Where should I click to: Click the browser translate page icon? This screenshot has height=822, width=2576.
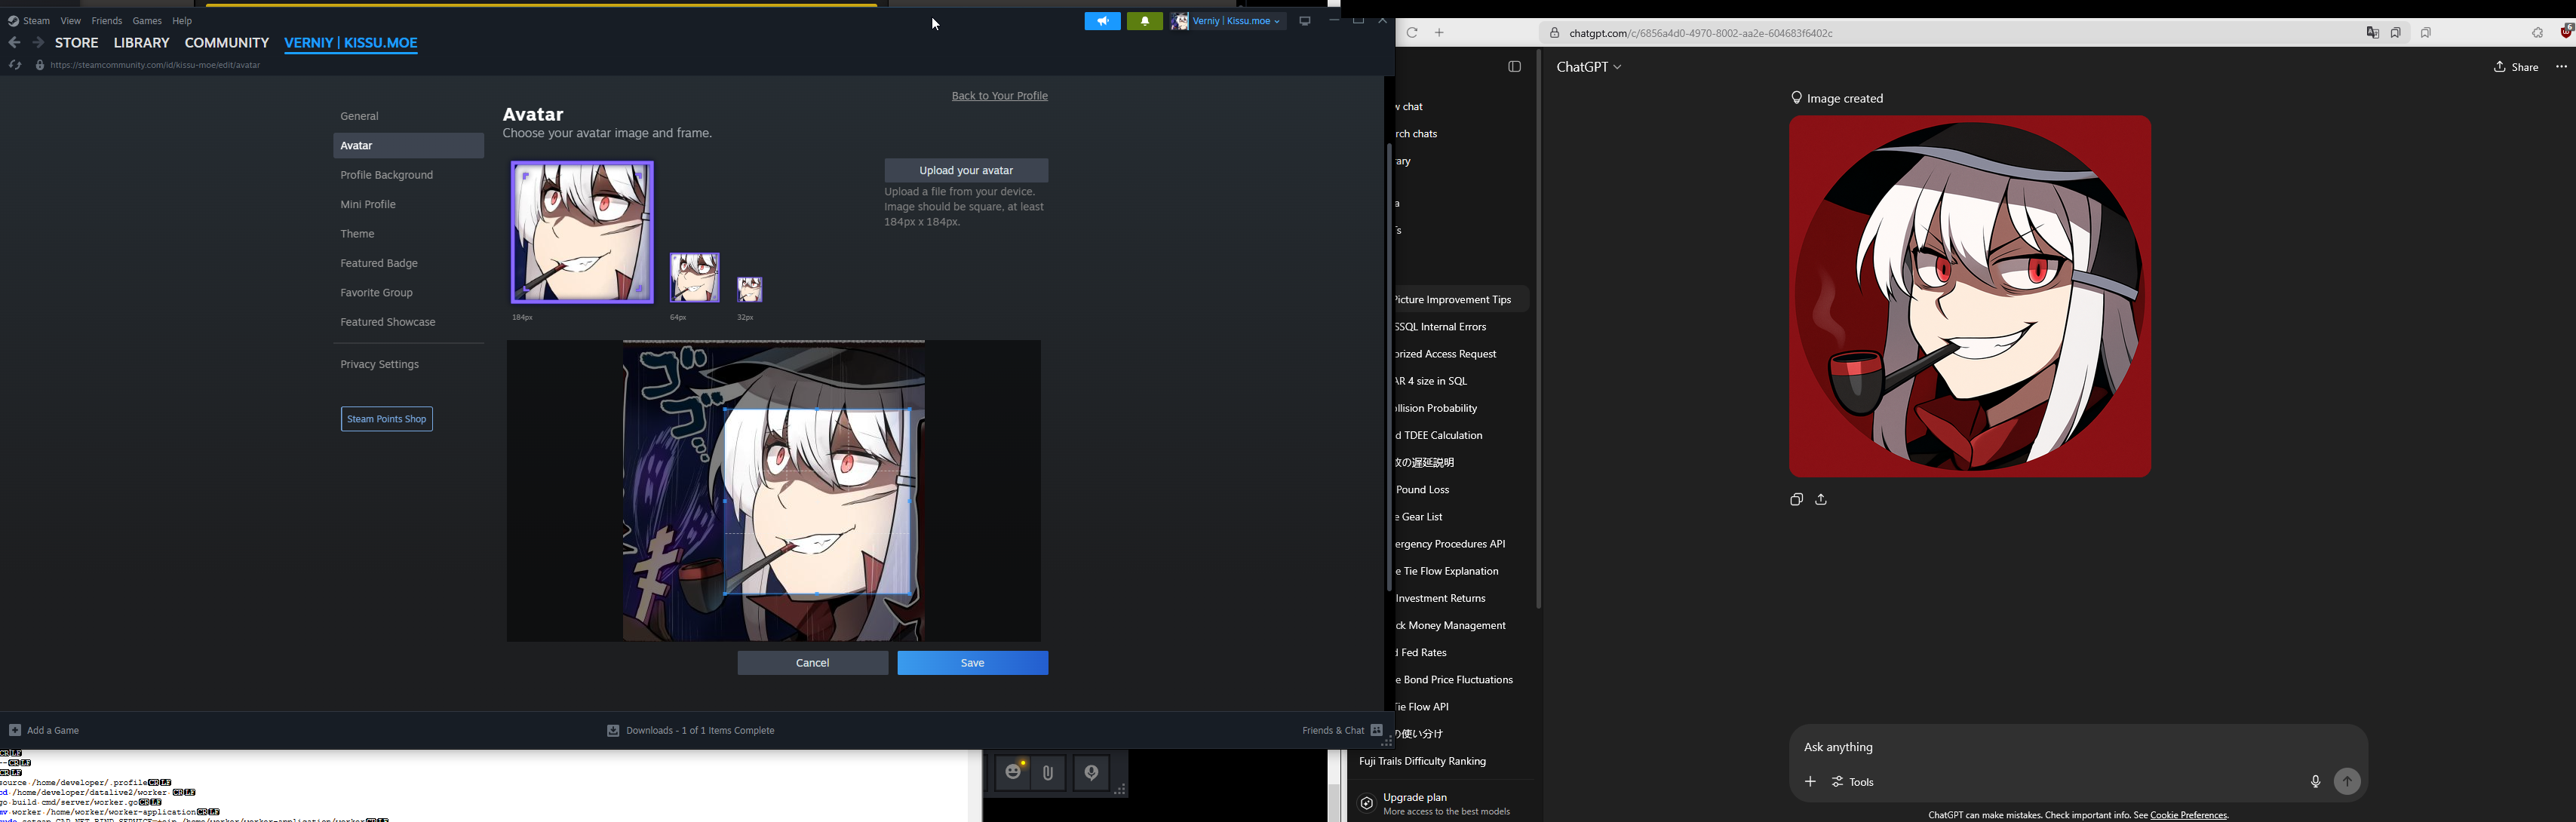click(2372, 33)
